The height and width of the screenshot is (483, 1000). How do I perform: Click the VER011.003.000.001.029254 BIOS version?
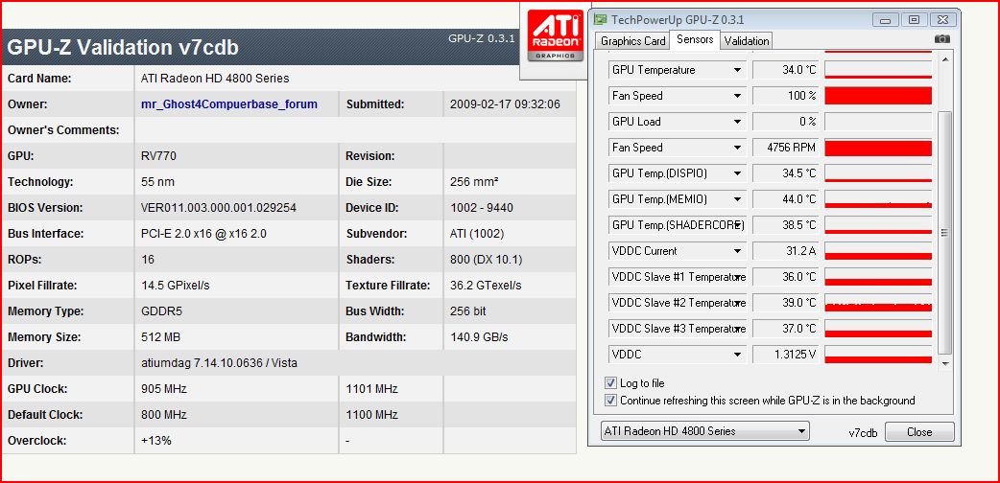coord(218,208)
